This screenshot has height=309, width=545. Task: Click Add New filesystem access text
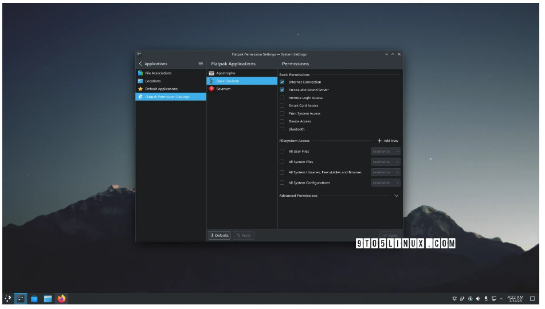(x=391, y=141)
